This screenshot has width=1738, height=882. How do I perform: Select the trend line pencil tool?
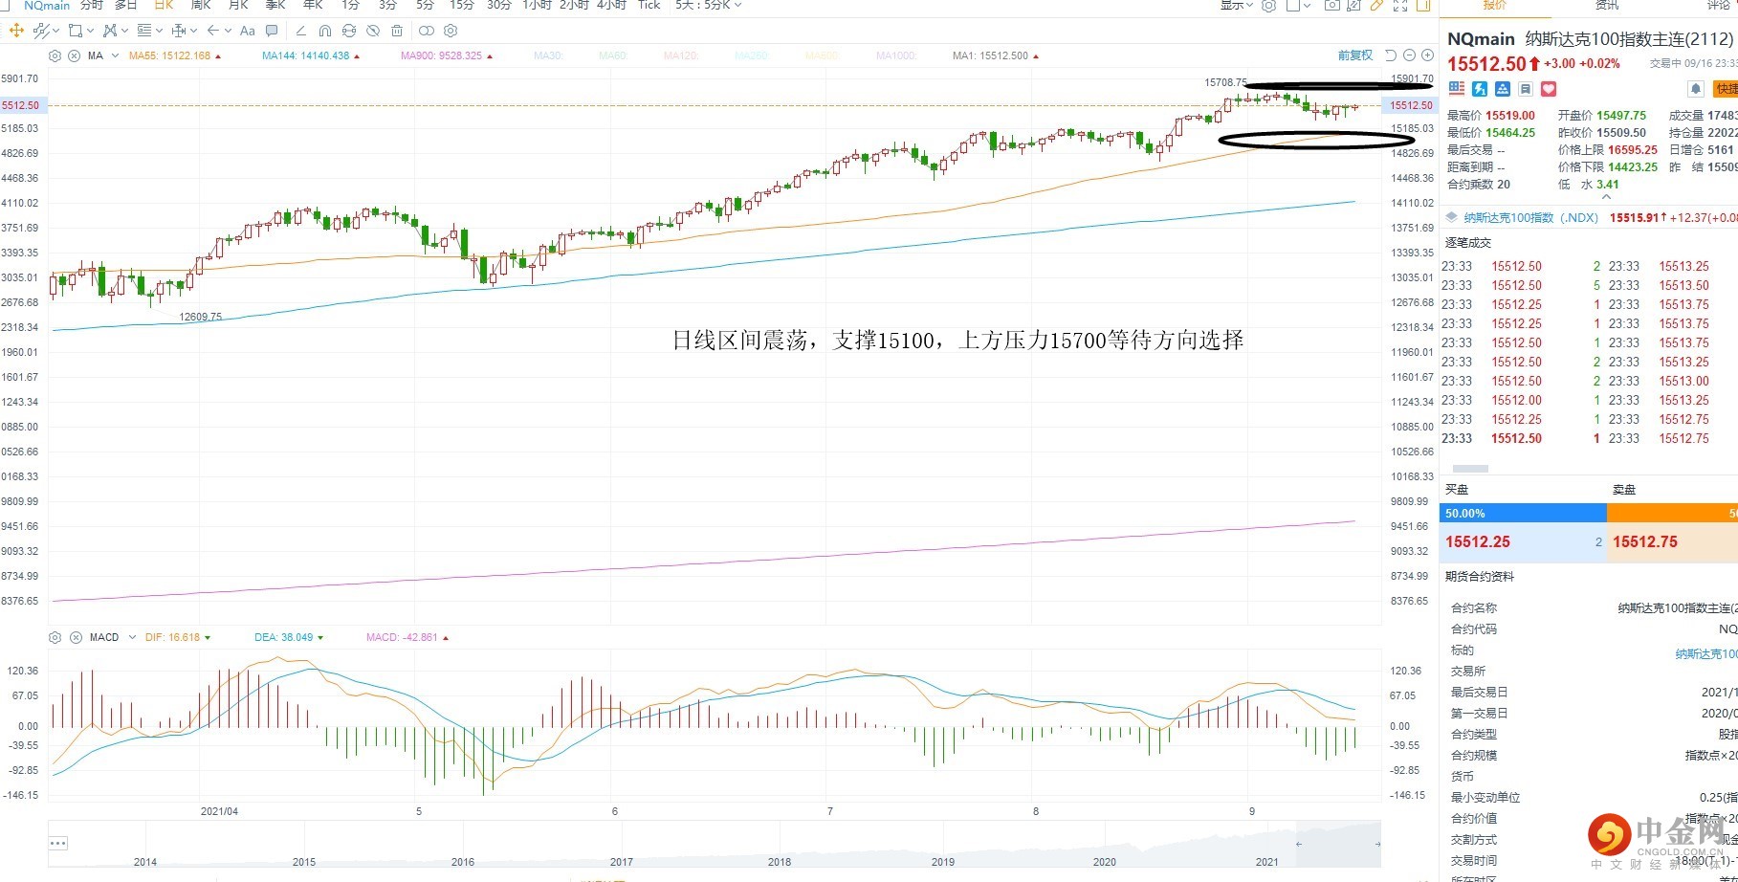[301, 31]
